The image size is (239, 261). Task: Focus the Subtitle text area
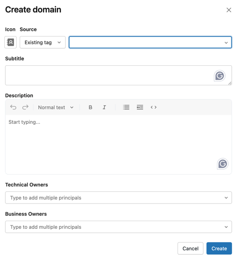tap(119, 75)
